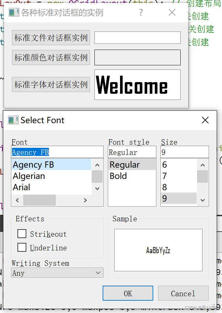Enable the Strikeout effect checkbox
Screen dimensions: 222x313
click(x=22, y=234)
